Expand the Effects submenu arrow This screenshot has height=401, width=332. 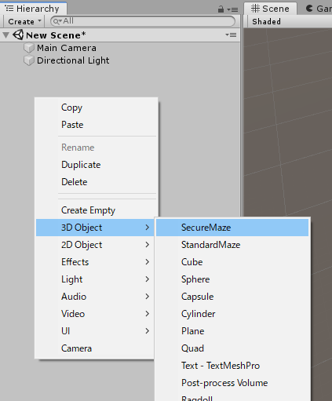[148, 262]
